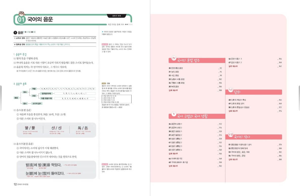Click entry '31 높임 표현'

(x=195, y=72)
